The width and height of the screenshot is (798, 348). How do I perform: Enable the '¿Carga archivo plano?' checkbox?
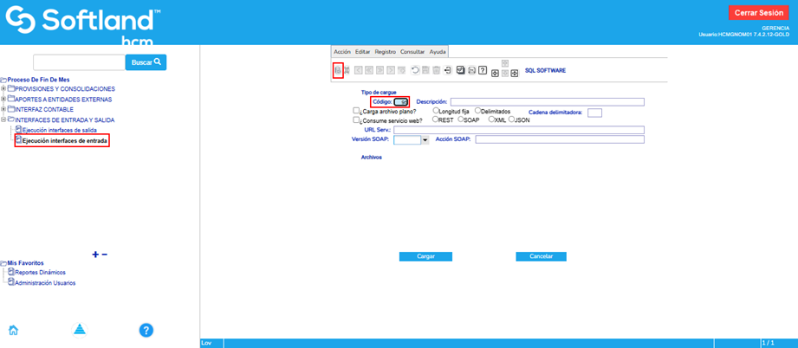pyautogui.click(x=357, y=112)
